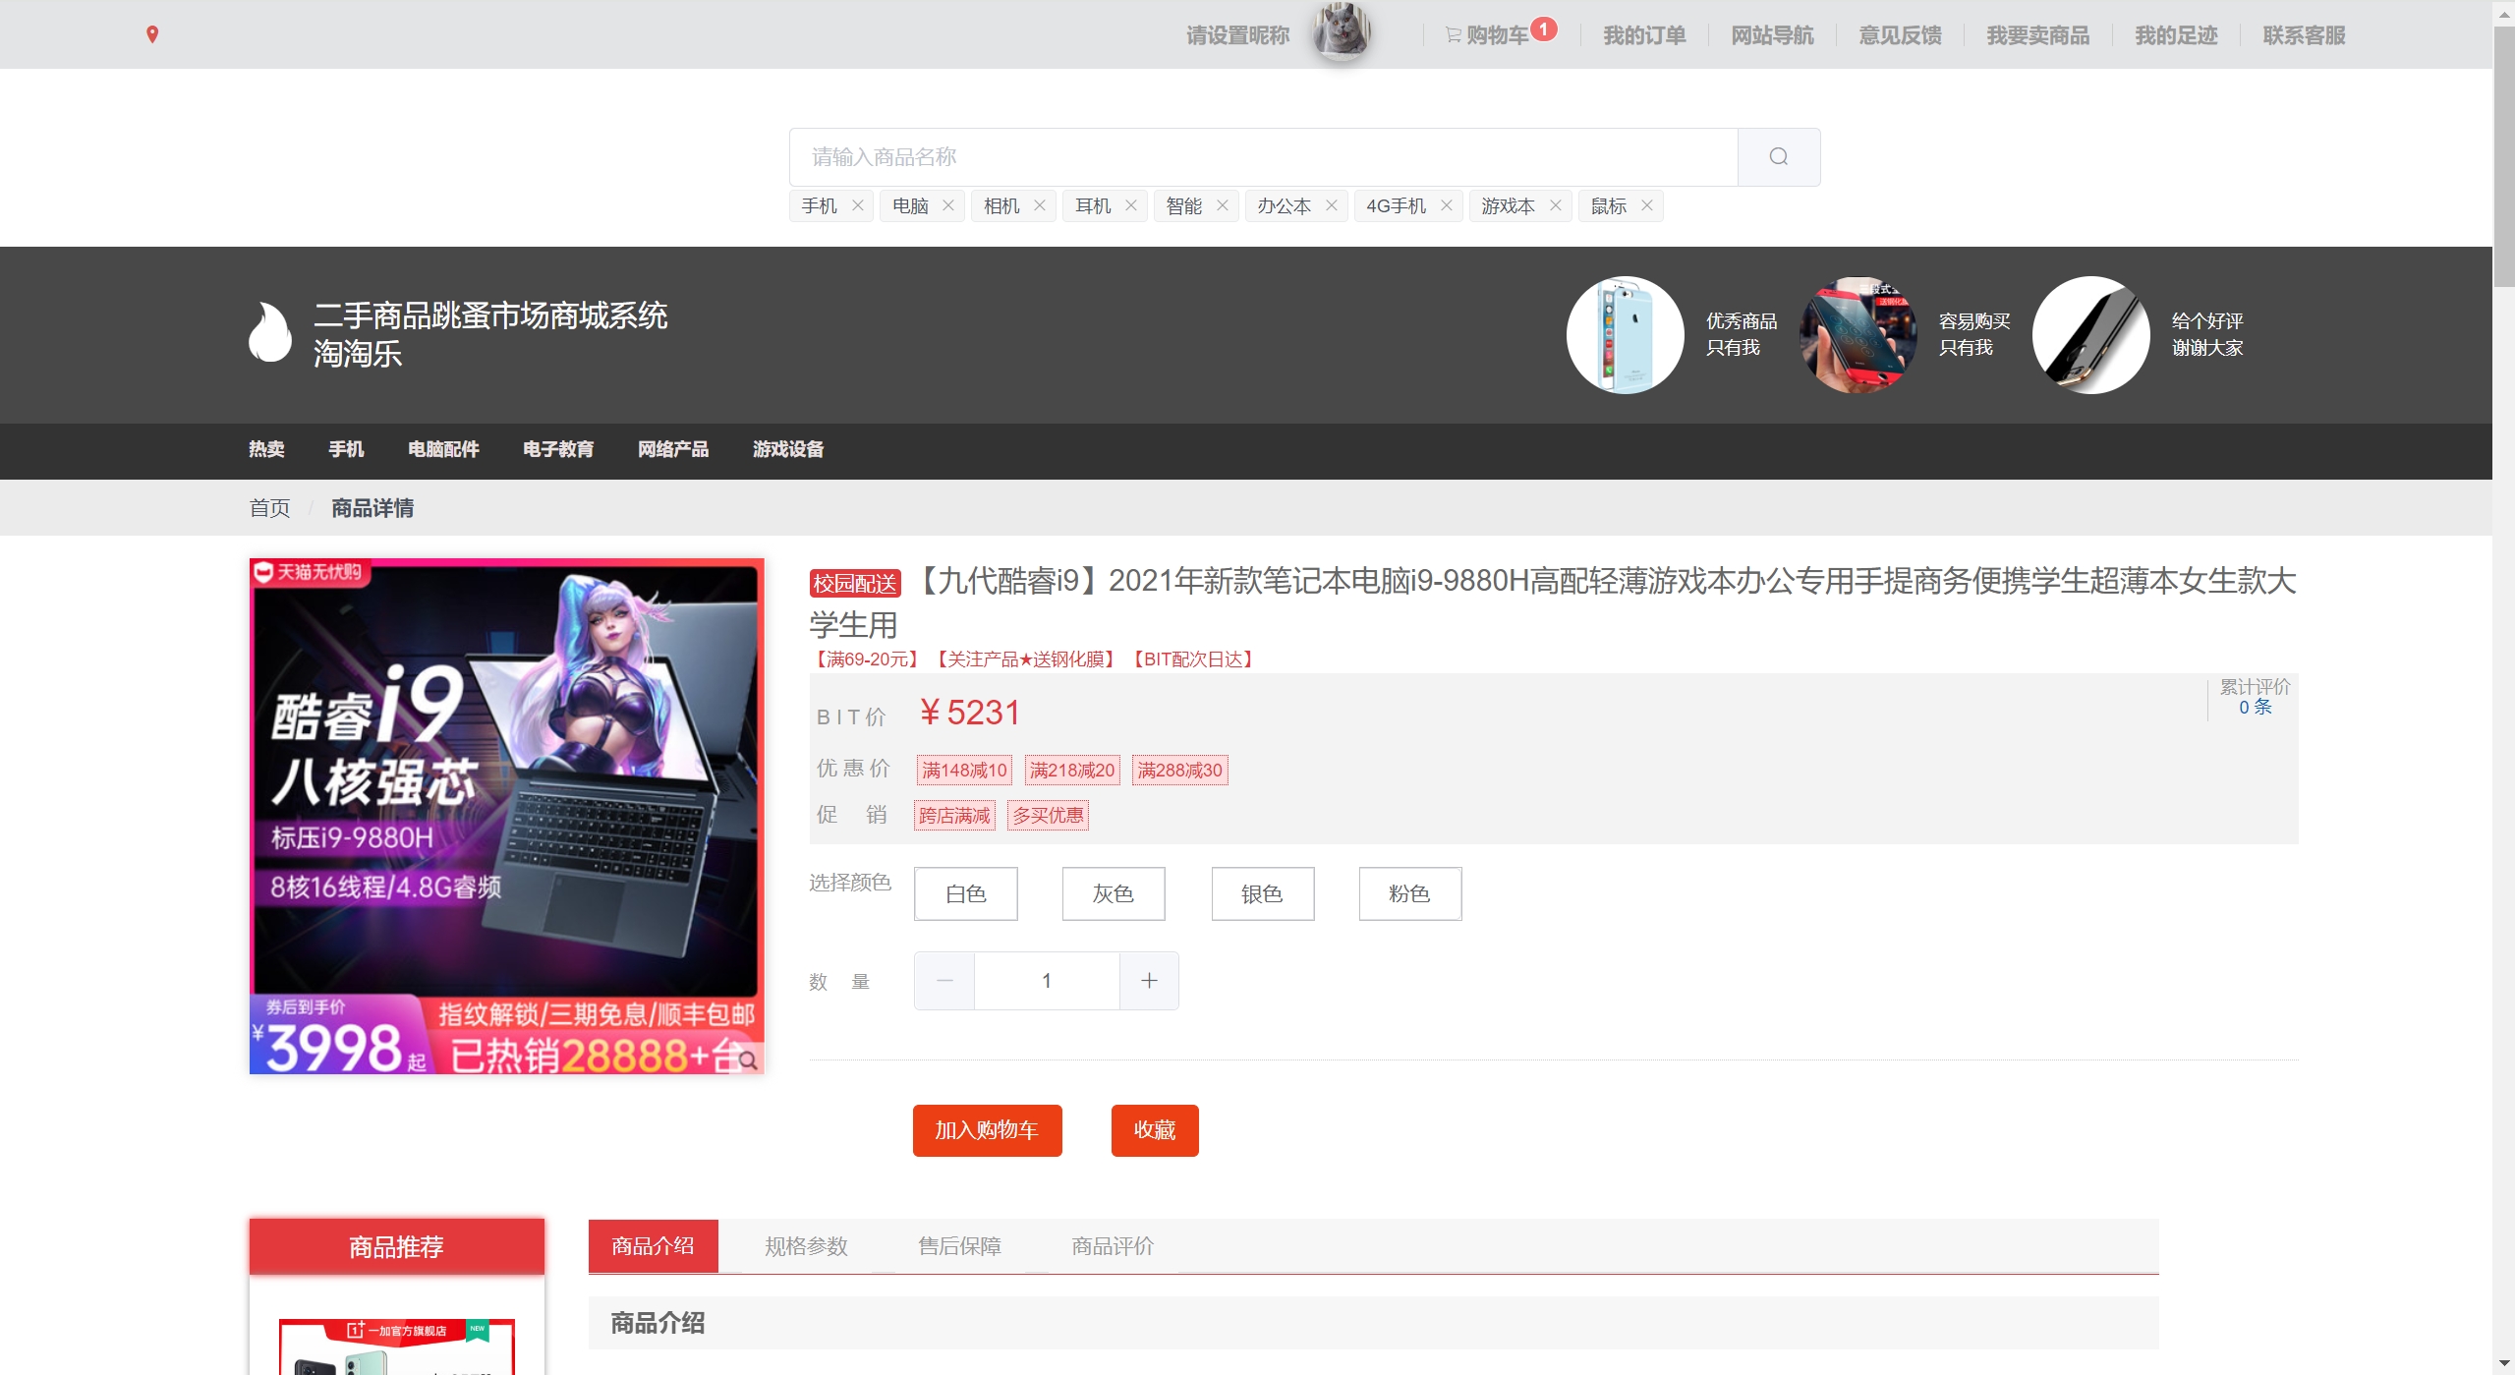Image resolution: width=2515 pixels, height=1375 pixels.
Task: Open the 商品评价 tab
Action: click(x=1112, y=1246)
